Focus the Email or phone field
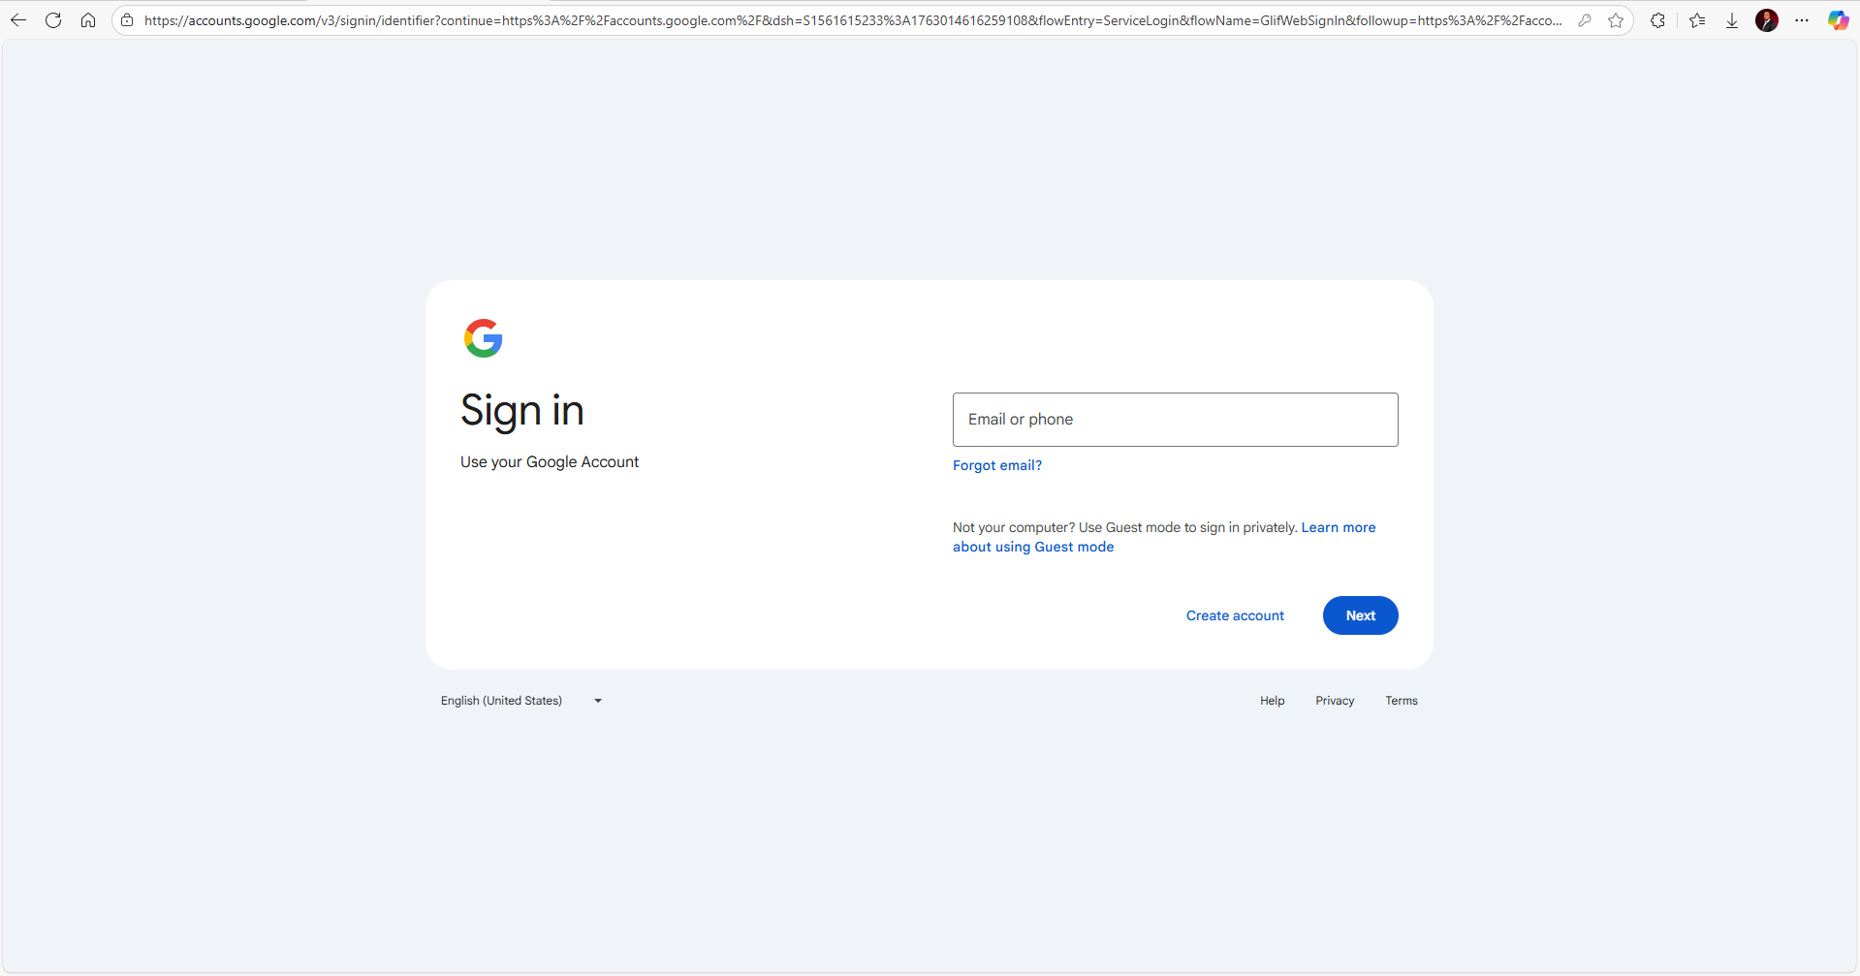Screen dimensions: 1860x976 point(1175,420)
